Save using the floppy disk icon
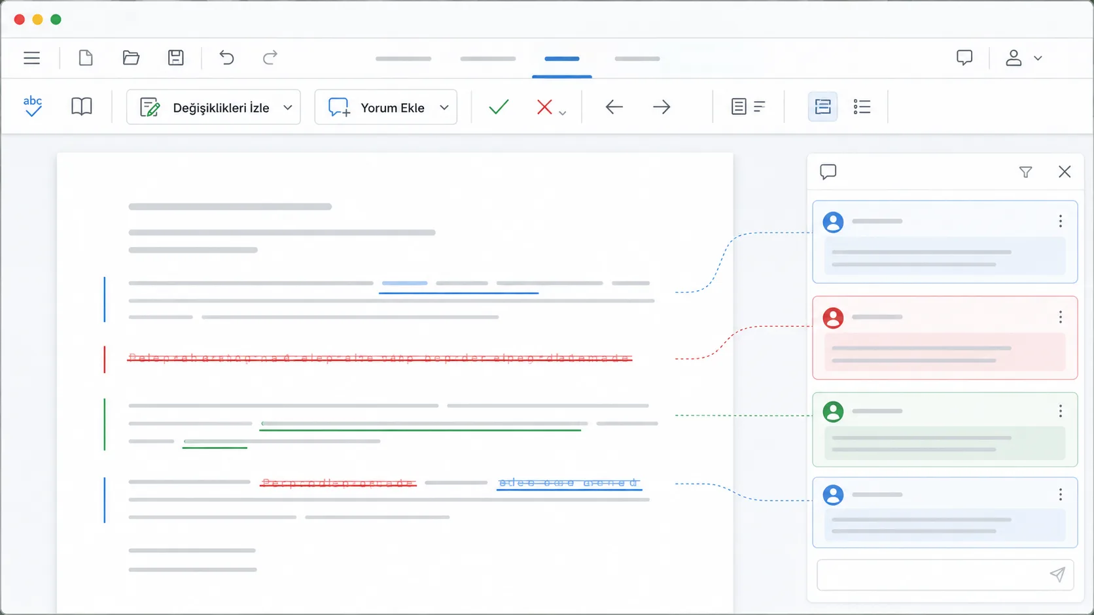Screen dimensions: 1094x615 point(176,58)
